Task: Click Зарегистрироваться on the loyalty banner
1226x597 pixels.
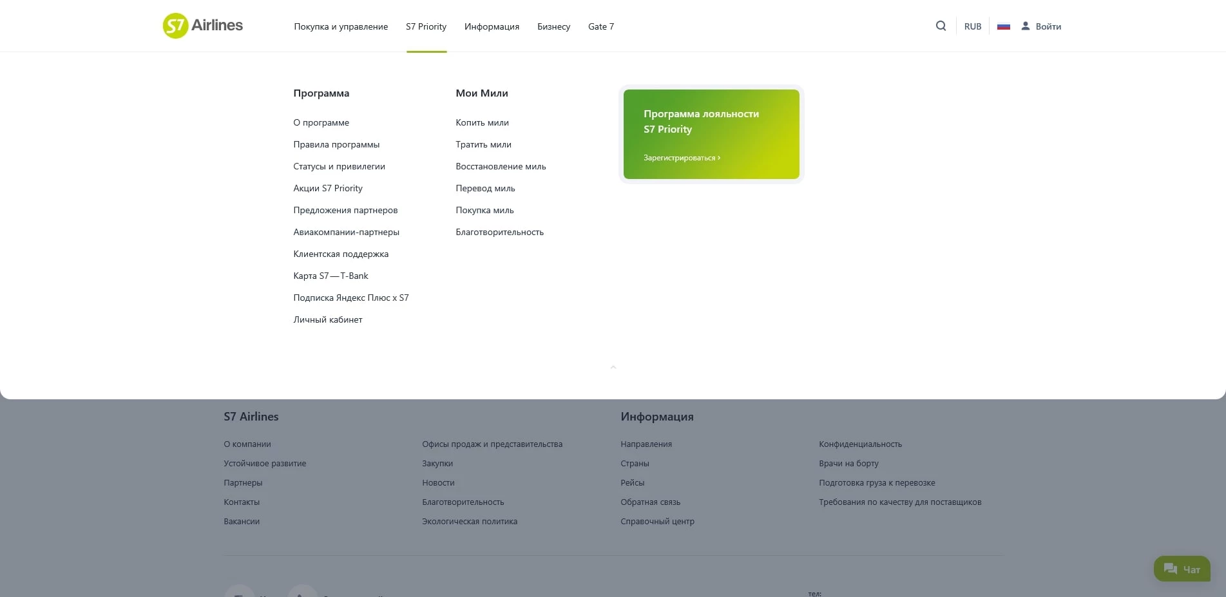Action: coord(681,157)
